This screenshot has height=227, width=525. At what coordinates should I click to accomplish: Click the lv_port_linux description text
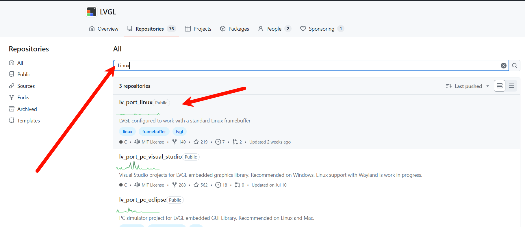185,120
